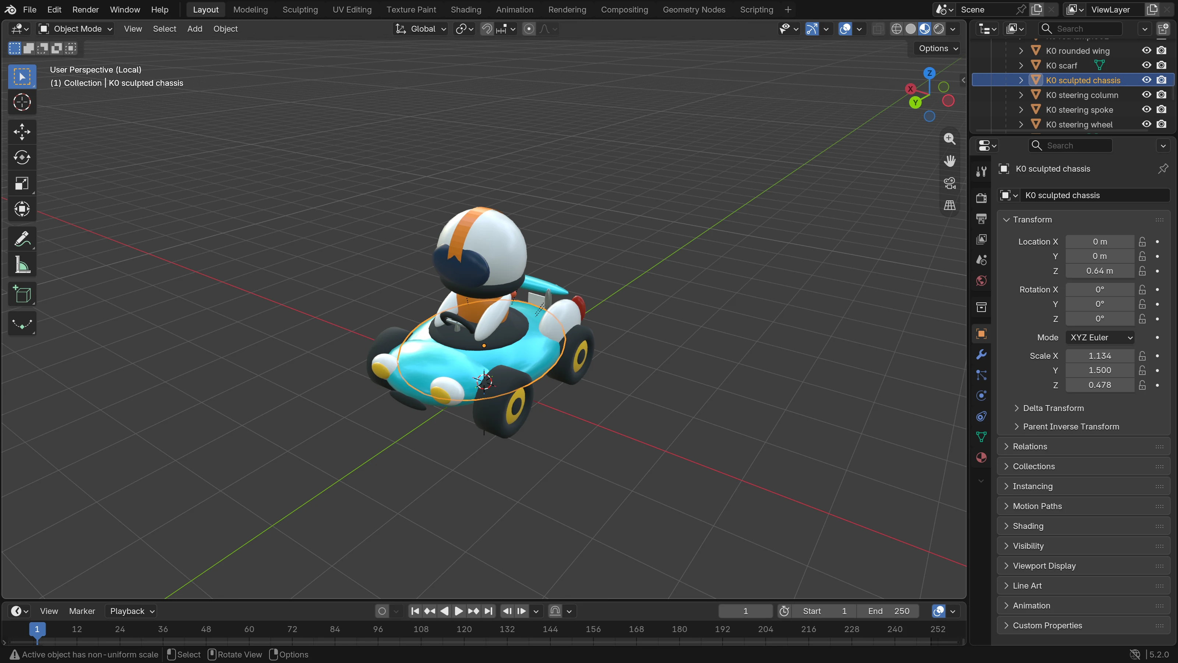Click the pan hand viewport gizmo

click(950, 161)
